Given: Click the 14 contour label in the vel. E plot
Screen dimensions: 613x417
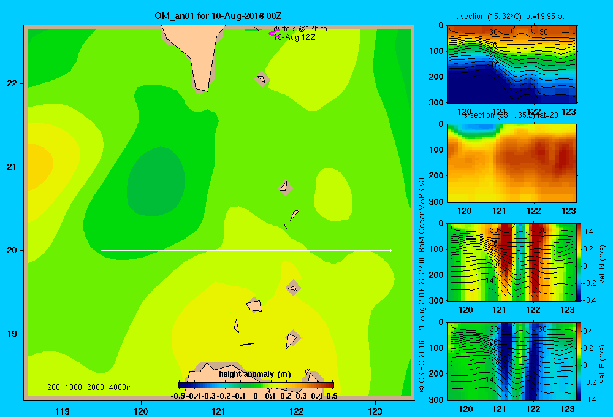Looking at the screenshot, I should point(489,379).
